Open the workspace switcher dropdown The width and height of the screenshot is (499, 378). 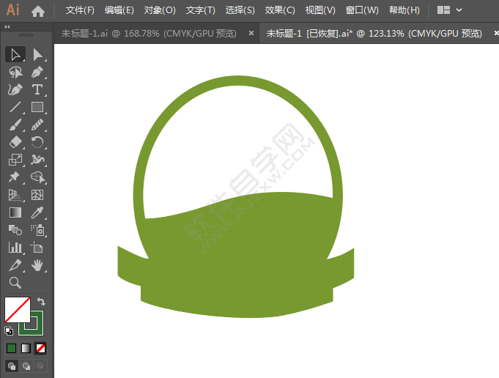coord(449,10)
